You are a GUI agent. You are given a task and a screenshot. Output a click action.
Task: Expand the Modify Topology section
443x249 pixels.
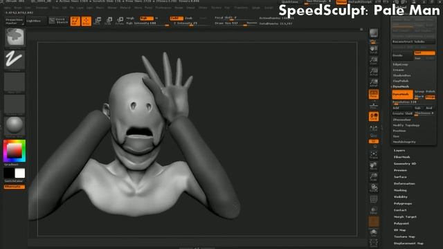click(x=406, y=125)
